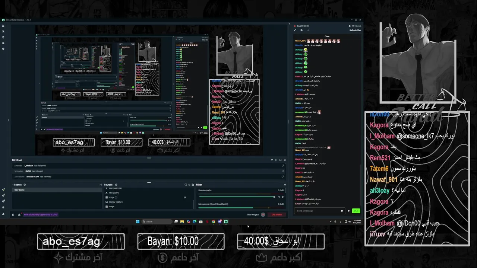Click the Chat panel header tab
The height and width of the screenshot is (268, 477).
327,36
